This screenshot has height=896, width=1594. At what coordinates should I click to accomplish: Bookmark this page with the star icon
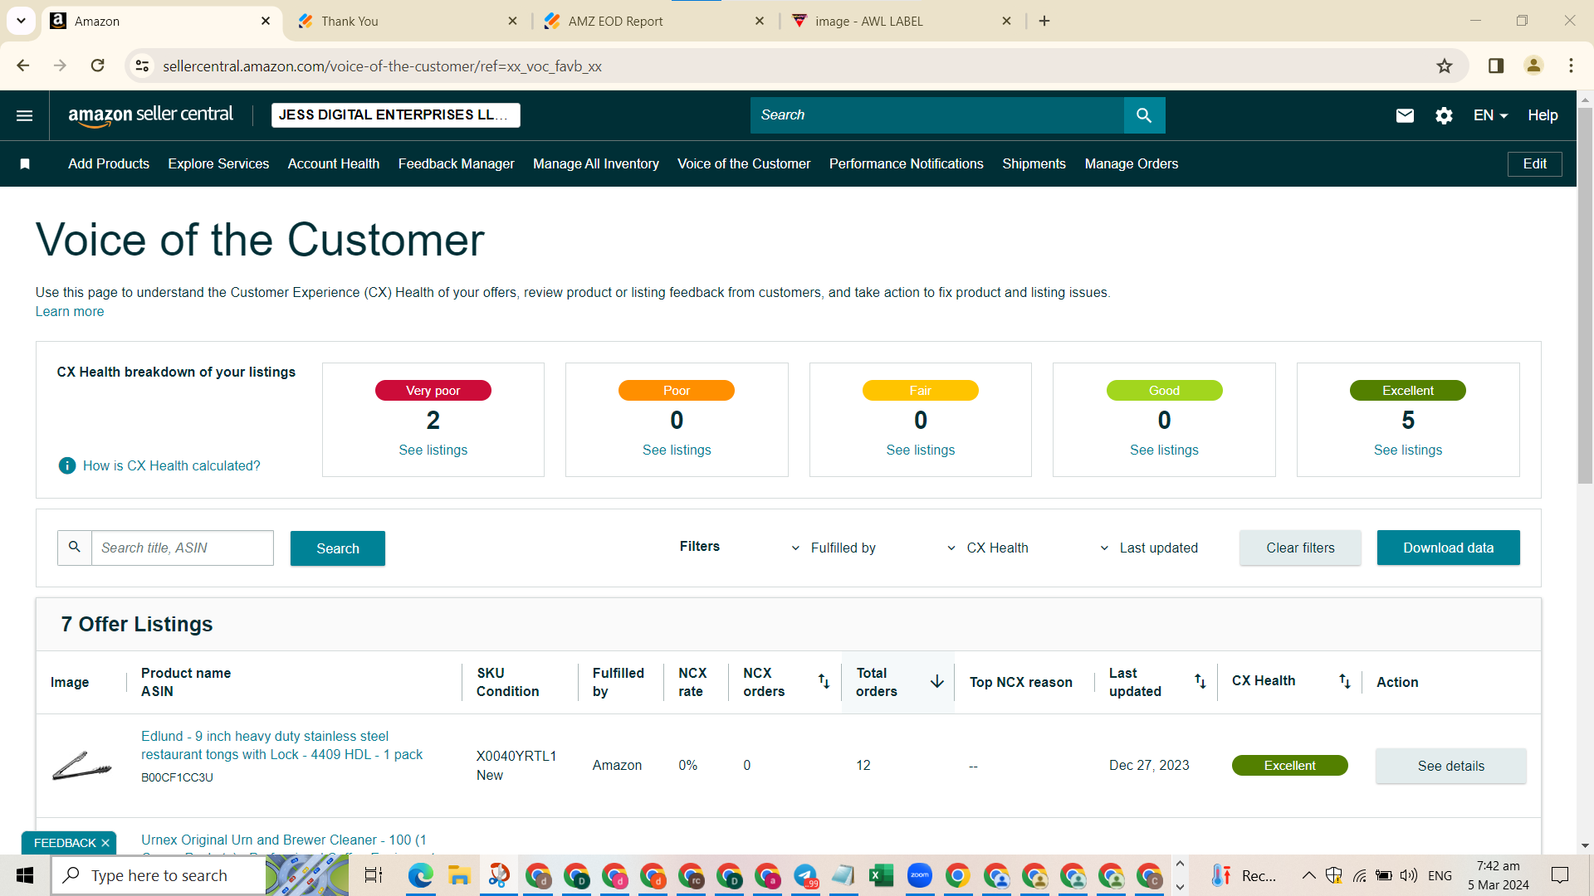[1445, 66]
